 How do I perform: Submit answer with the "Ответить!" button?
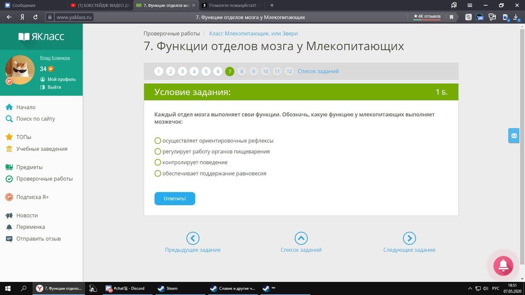point(175,198)
